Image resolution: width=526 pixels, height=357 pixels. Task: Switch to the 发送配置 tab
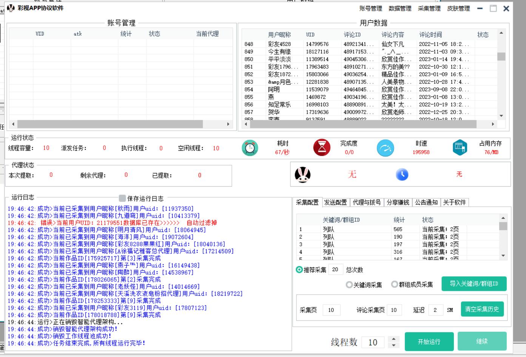click(335, 202)
